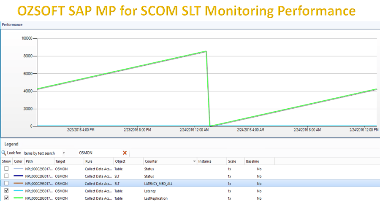This screenshot has height=201, width=380.
Task: Click the Legend section header
Action: coord(11,144)
